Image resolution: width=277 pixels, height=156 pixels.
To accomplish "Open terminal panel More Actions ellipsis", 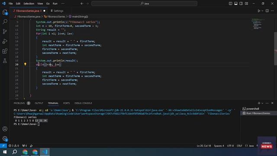I will coord(267,103).
